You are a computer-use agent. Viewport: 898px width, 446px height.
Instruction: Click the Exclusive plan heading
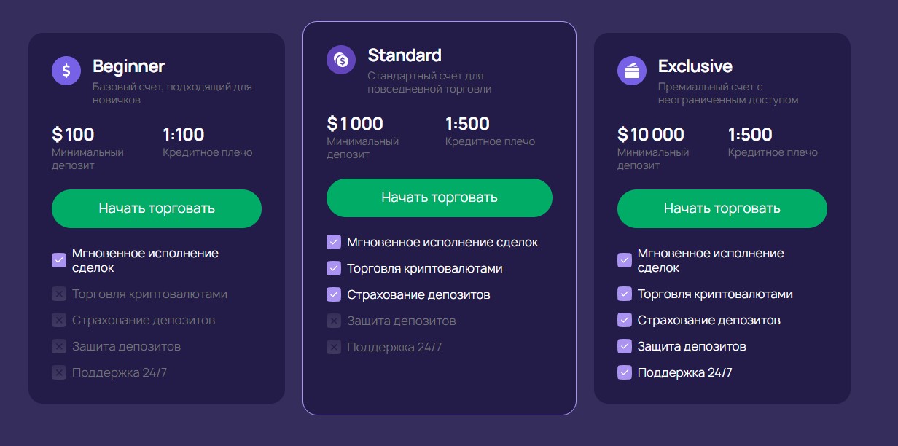695,66
